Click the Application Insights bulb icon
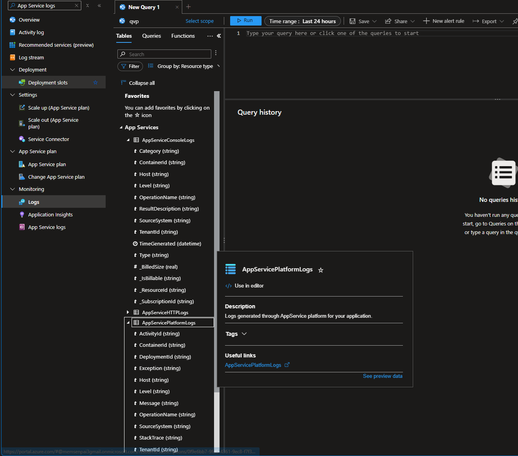Screen dimensions: 518x456 click(x=22, y=214)
